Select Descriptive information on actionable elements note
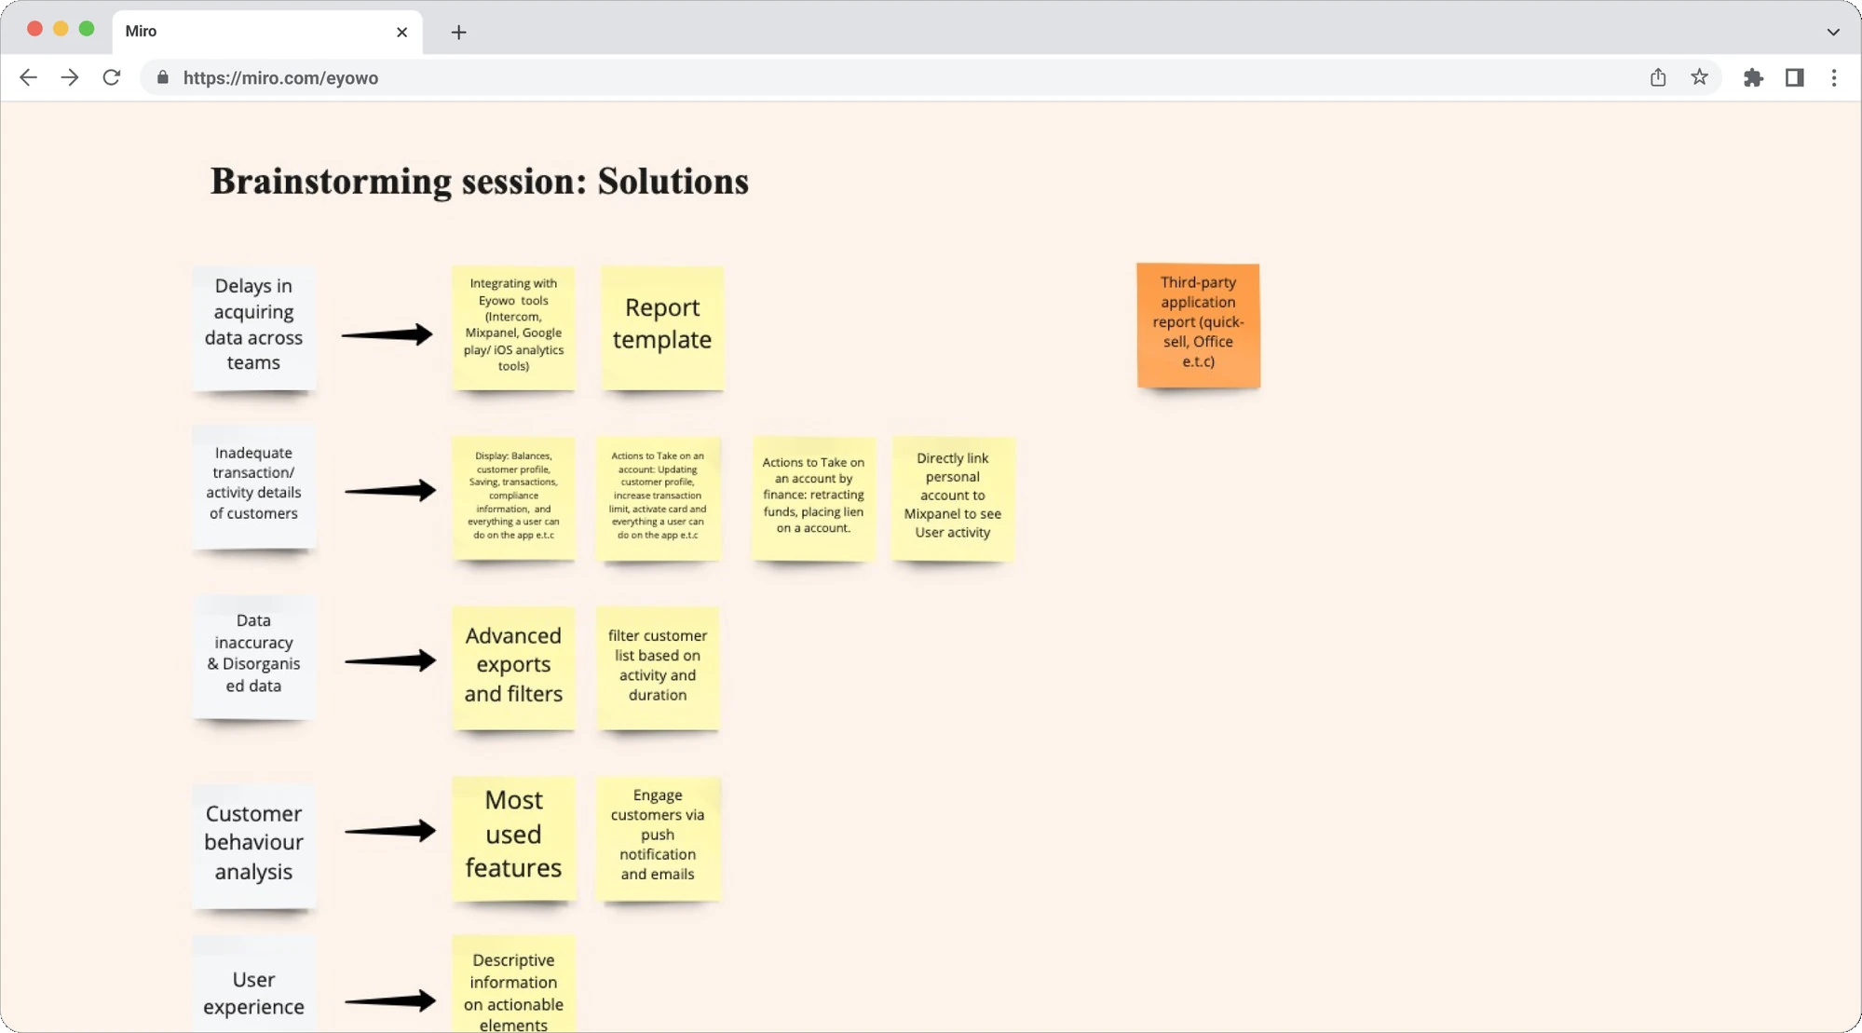This screenshot has width=1862, height=1033. pyautogui.click(x=513, y=984)
